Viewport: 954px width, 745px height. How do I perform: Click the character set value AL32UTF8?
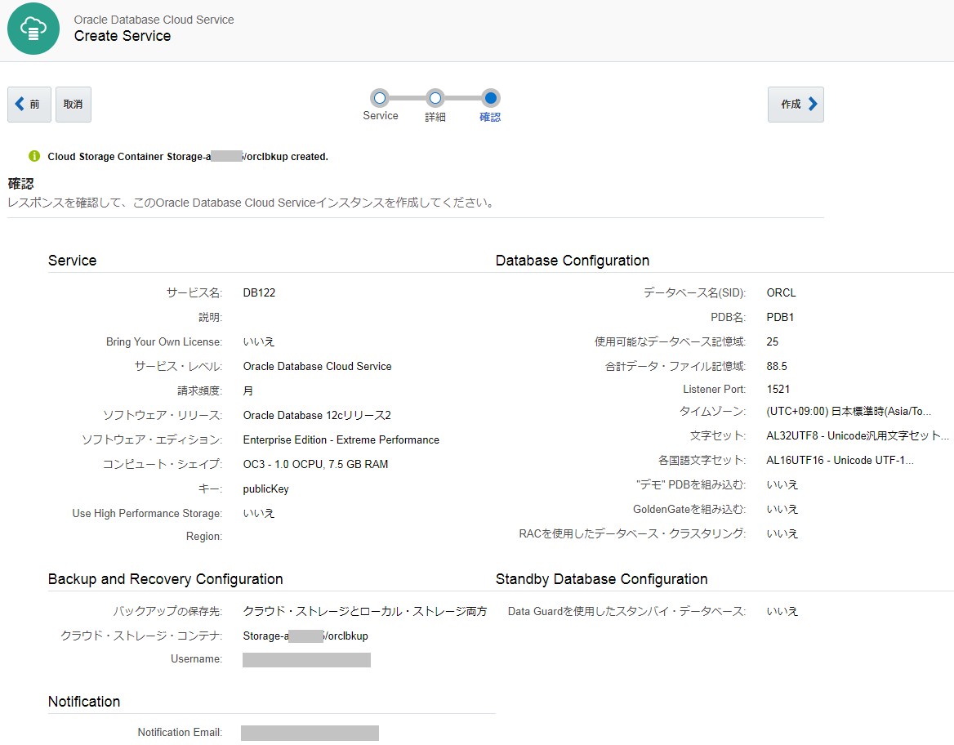[858, 435]
